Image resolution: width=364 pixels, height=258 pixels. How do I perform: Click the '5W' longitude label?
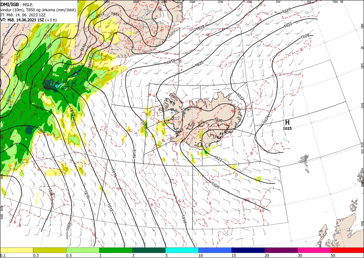pyautogui.click(x=278, y=1)
